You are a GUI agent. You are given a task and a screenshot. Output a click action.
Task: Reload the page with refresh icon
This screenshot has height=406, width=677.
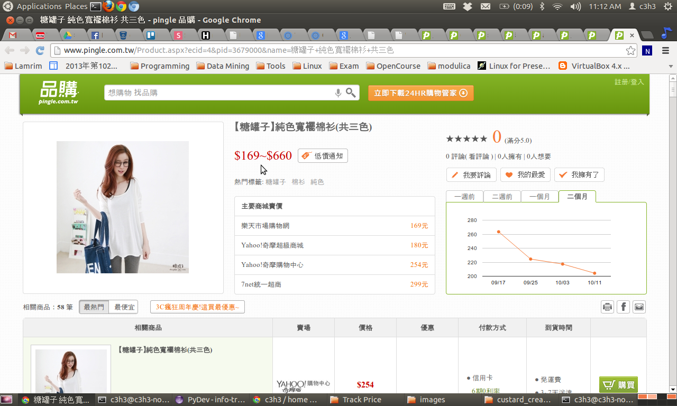pos(40,50)
